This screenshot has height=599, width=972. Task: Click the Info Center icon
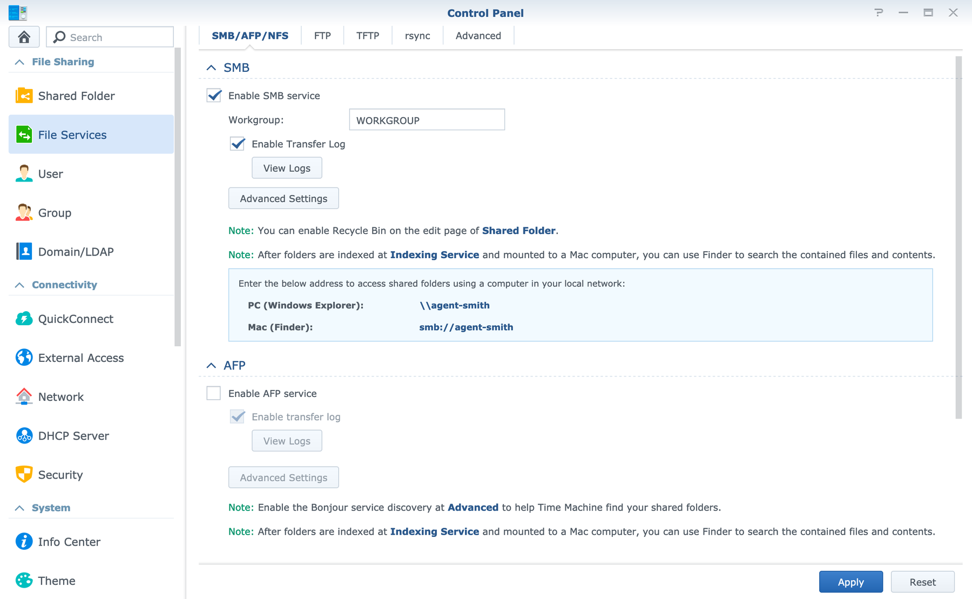click(24, 541)
